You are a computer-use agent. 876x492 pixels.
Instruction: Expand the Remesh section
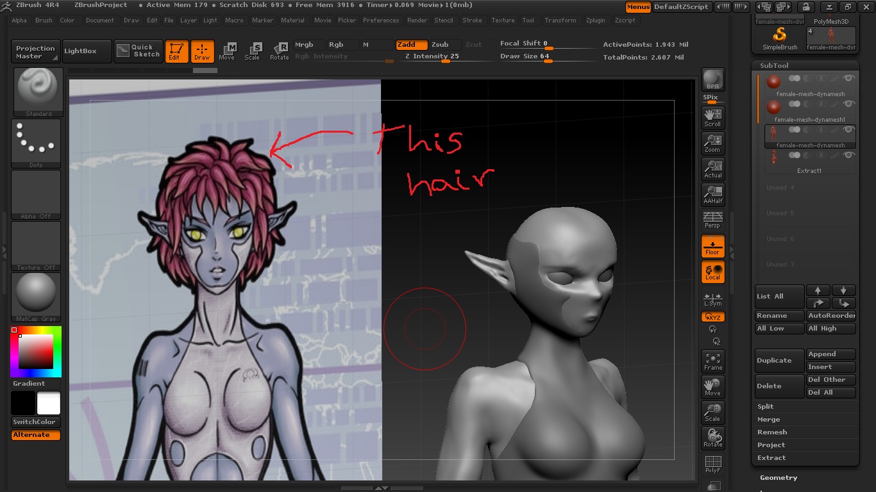click(772, 432)
